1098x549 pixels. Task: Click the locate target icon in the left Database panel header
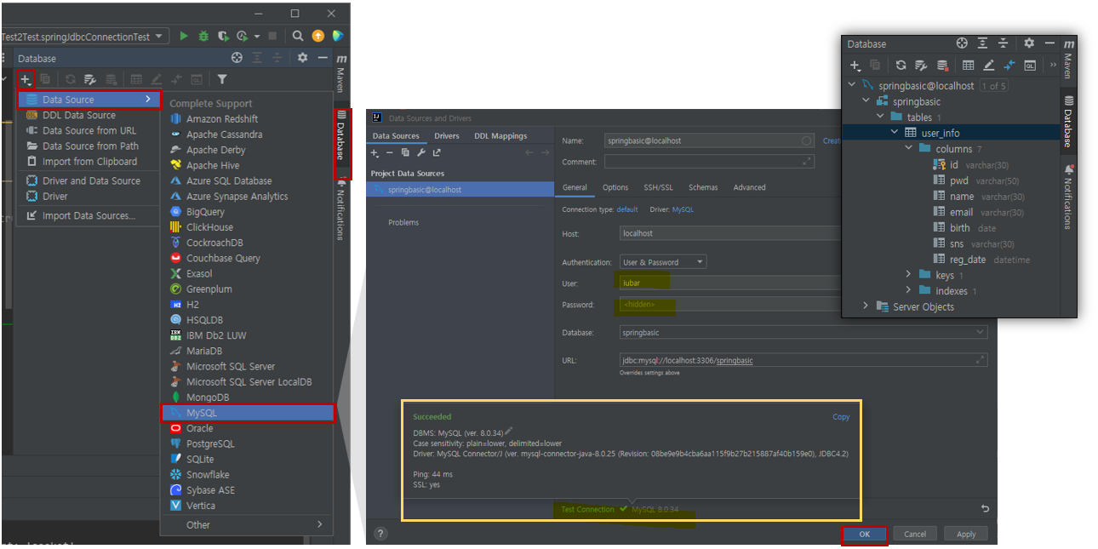tap(237, 58)
